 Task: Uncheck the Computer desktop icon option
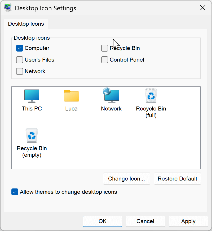pos(19,48)
